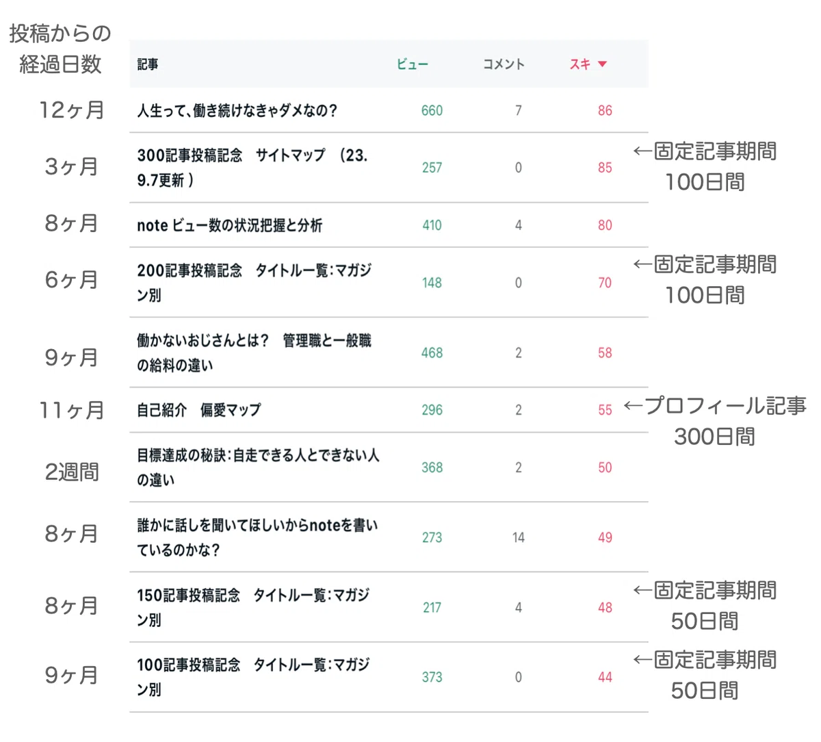Open 200記事投稿記念 タイトル一覧 article
The height and width of the screenshot is (742, 821).
[x=254, y=283]
